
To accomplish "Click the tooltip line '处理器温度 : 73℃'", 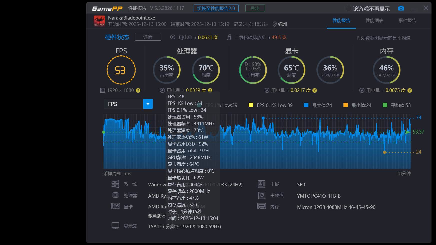I will tap(185, 130).
